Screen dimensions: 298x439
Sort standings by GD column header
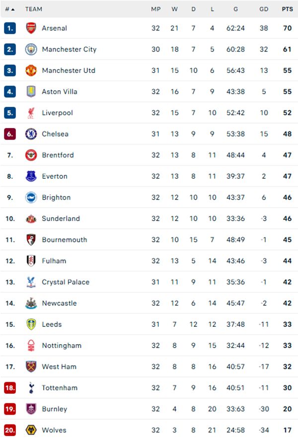point(263,9)
